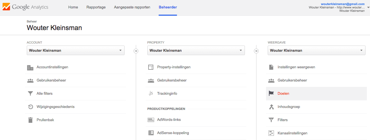370x140 pixels.
Task: Open Trackinginfo
Action: (x=167, y=94)
